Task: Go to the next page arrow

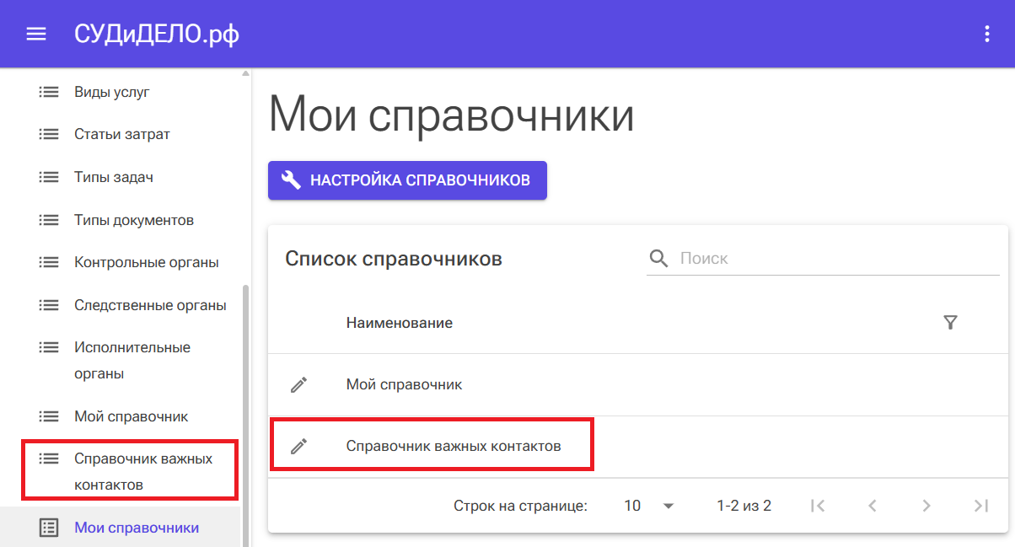Action: 926,506
